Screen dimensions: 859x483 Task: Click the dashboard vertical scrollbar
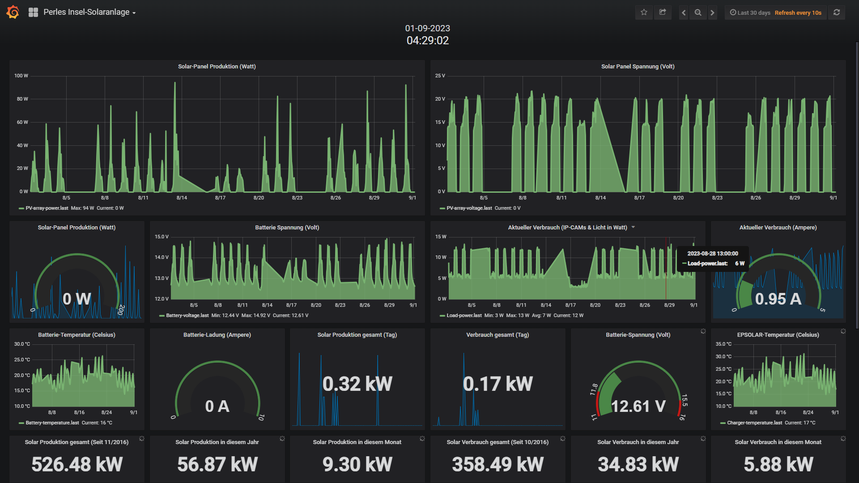(x=857, y=186)
